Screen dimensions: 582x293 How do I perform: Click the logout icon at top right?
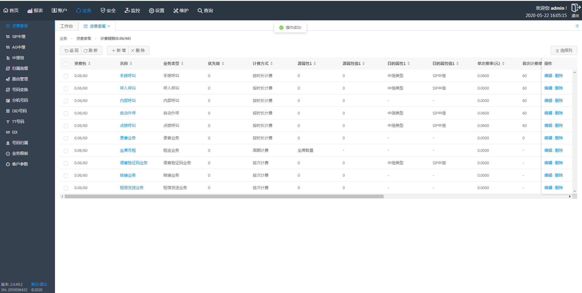tap(575, 8)
